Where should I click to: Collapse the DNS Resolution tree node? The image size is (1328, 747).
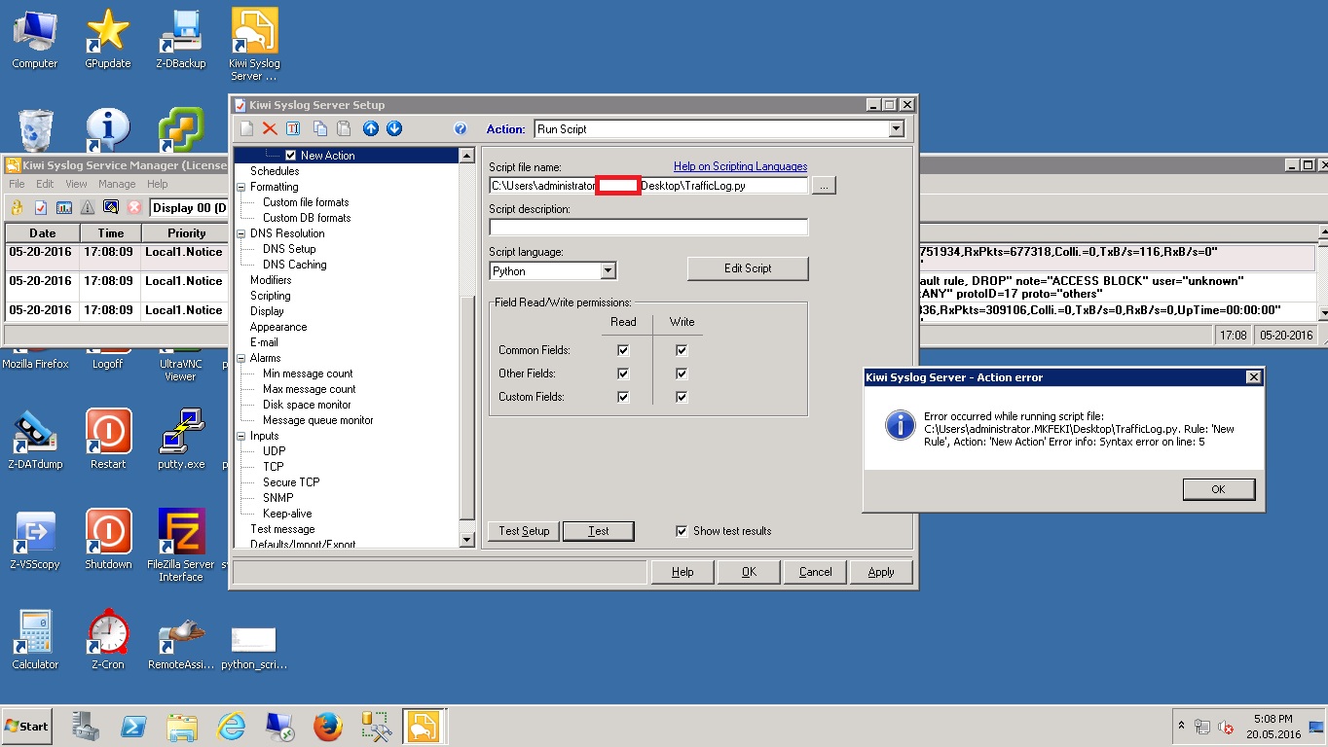point(240,233)
